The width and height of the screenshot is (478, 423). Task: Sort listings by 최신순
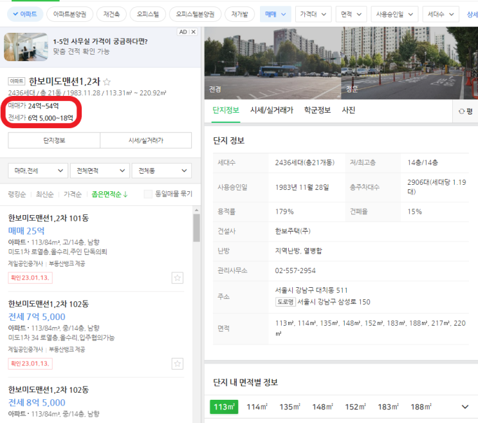45,194
